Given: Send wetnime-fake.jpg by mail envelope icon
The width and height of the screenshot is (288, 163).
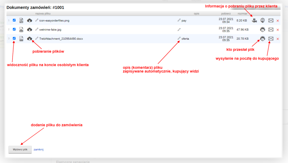Looking at the screenshot, I should click(x=271, y=30).
